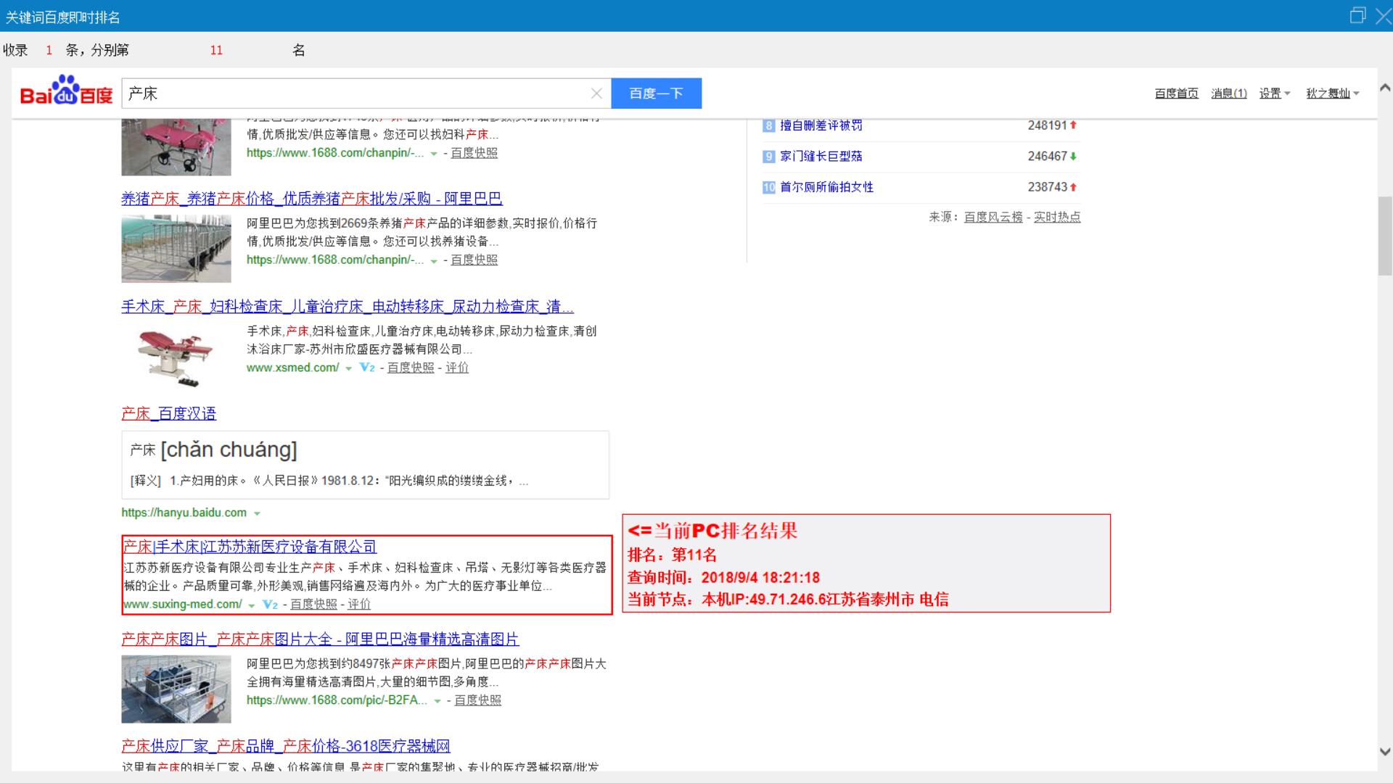The height and width of the screenshot is (783, 1393).
Task: Open 设置 dropdown menu
Action: point(1274,94)
